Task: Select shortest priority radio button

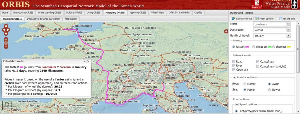Action: tap(273, 47)
